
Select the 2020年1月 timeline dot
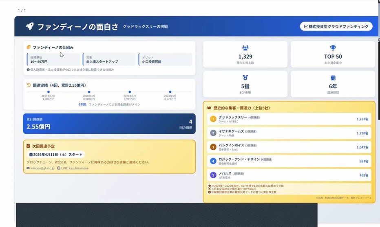pos(89,92)
